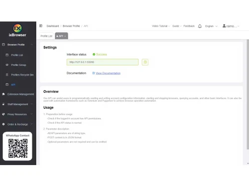Click the API address input field
The image size is (249, 187).
(103, 62)
